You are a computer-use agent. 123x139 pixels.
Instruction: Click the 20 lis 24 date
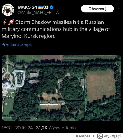click(x=24, y=128)
